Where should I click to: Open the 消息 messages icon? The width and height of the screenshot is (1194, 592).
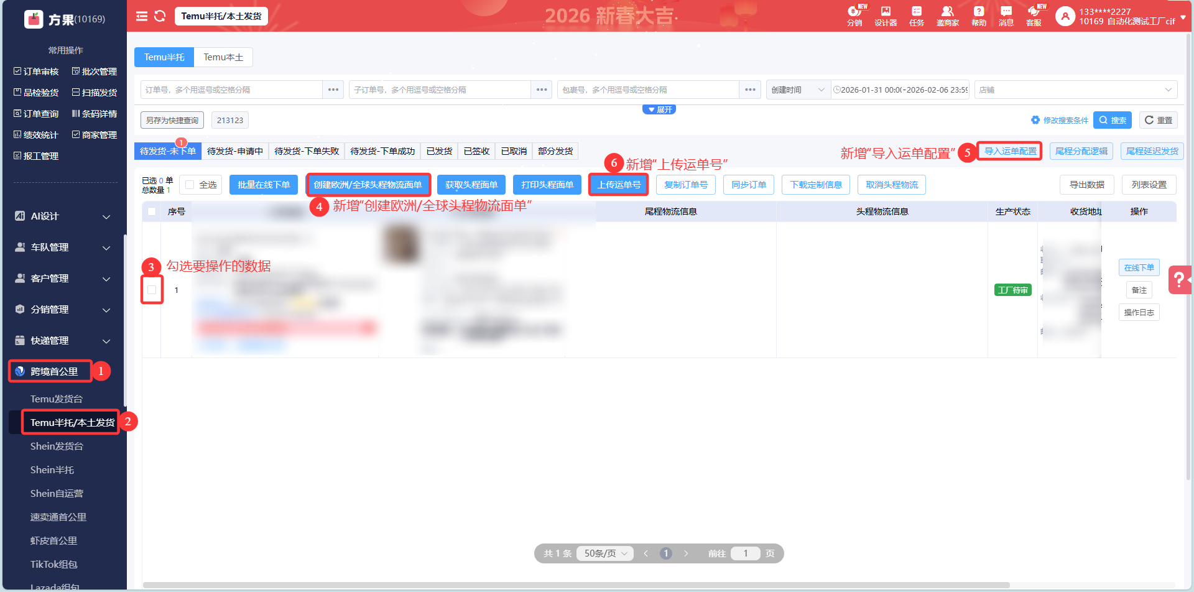click(1006, 16)
